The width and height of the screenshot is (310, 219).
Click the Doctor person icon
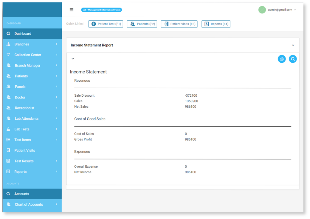click(9, 97)
